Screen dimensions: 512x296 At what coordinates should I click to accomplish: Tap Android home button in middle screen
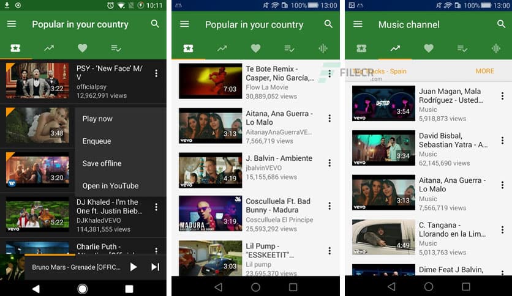[255, 287]
